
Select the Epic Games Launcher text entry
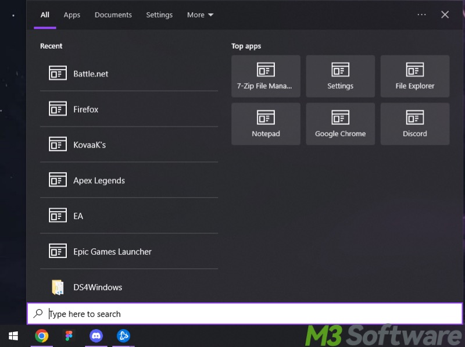tap(112, 252)
